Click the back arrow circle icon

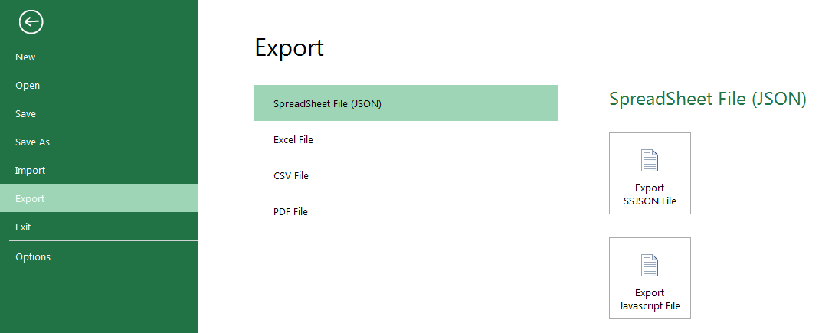click(x=31, y=22)
